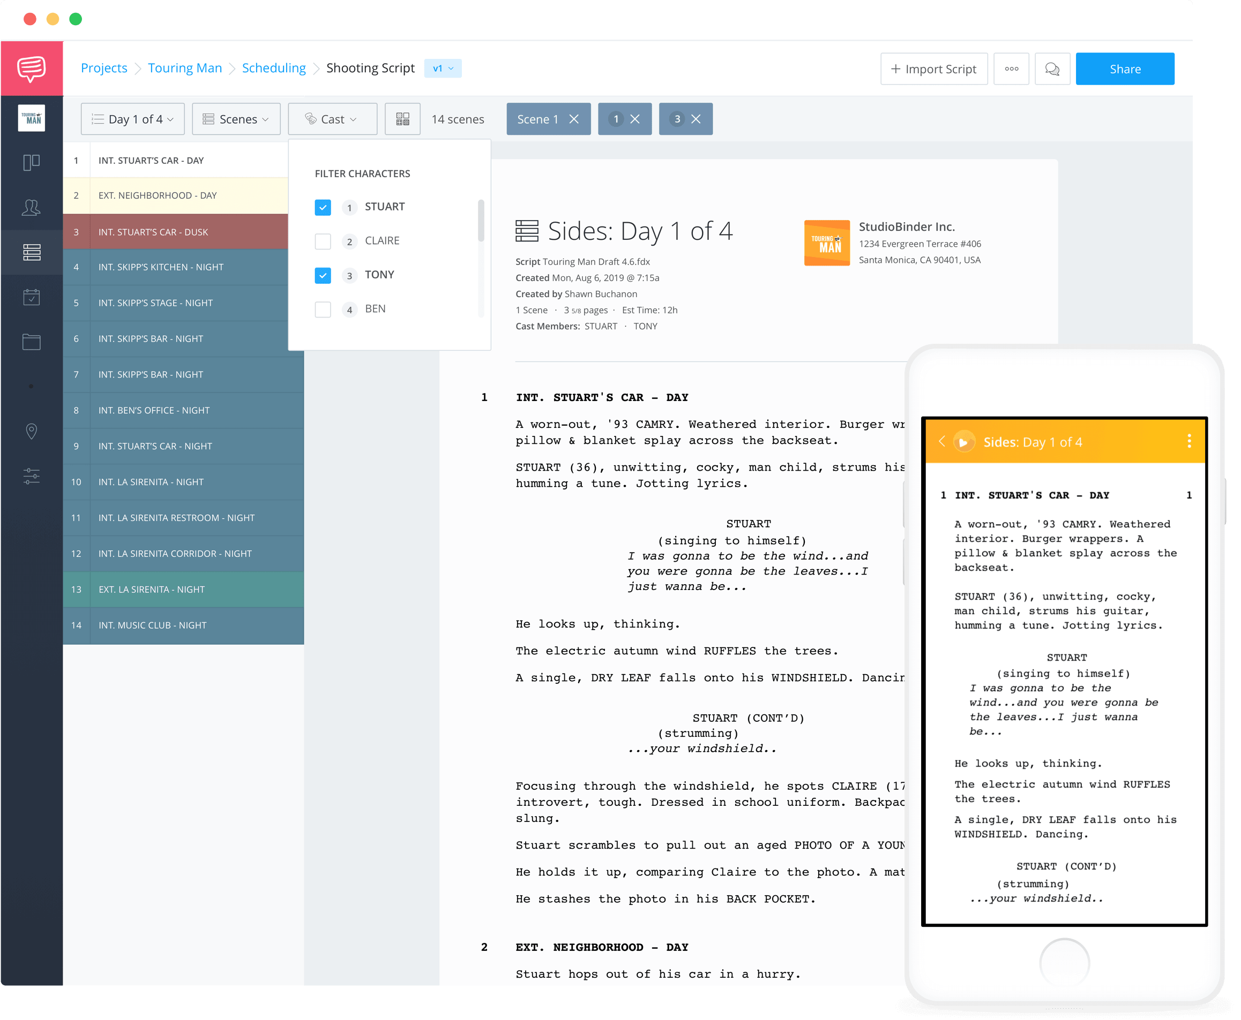Expand the Scenes filter dropdown
Image resolution: width=1241 pixels, height=1020 pixels.
pyautogui.click(x=235, y=117)
